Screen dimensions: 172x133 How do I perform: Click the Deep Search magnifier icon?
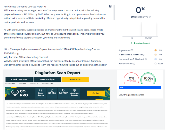click(x=41, y=90)
